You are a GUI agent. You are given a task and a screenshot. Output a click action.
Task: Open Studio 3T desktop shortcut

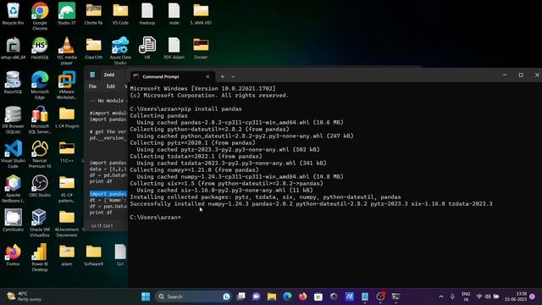(66, 14)
